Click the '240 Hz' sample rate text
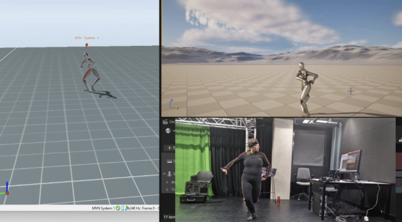 tap(135, 208)
